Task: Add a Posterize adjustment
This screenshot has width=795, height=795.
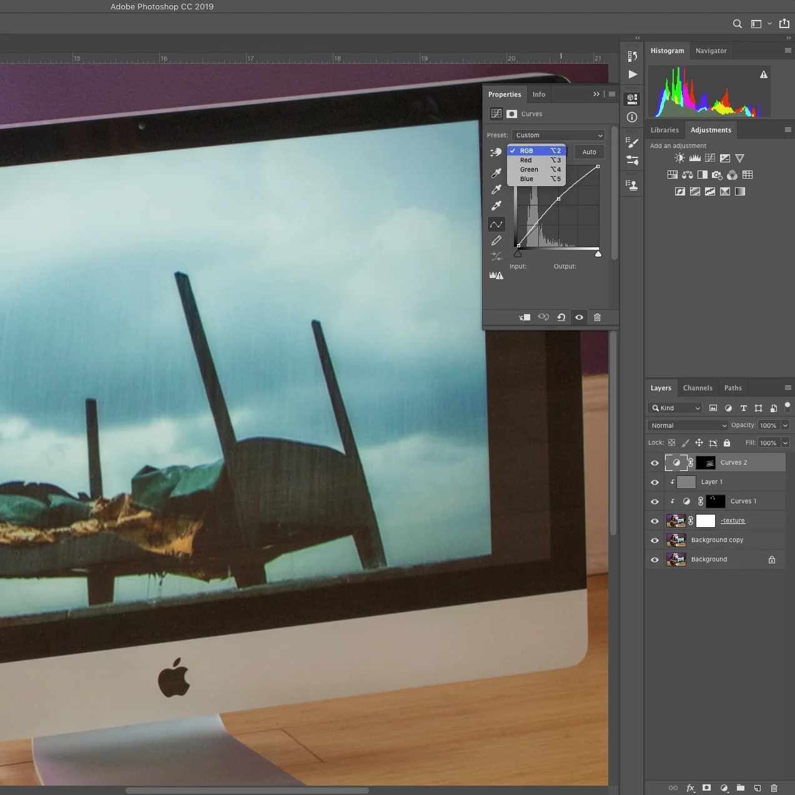Action: tap(695, 192)
